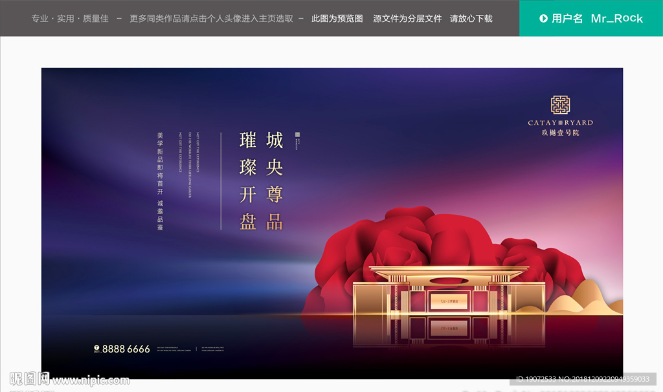Enable the 请放心下载 download assurance notice
Image resolution: width=663 pixels, height=392 pixels.
pos(471,19)
